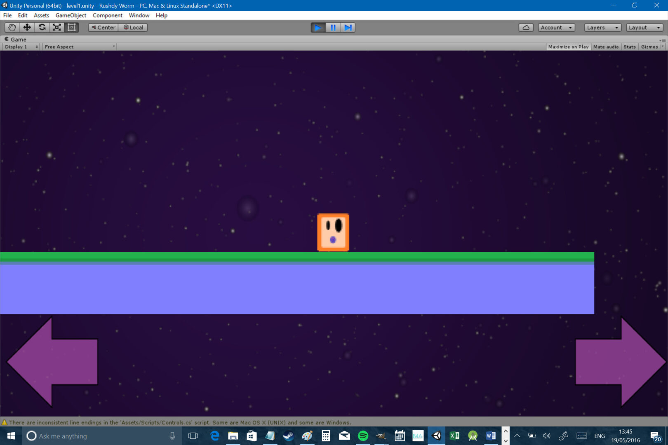Toggle Mute audio

coord(605,47)
